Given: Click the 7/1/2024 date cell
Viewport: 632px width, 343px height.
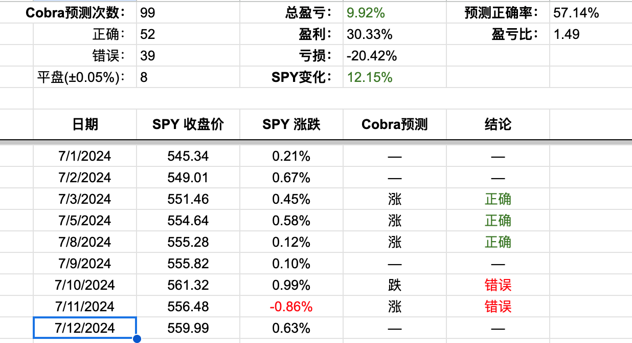Looking at the screenshot, I should pos(85,156).
